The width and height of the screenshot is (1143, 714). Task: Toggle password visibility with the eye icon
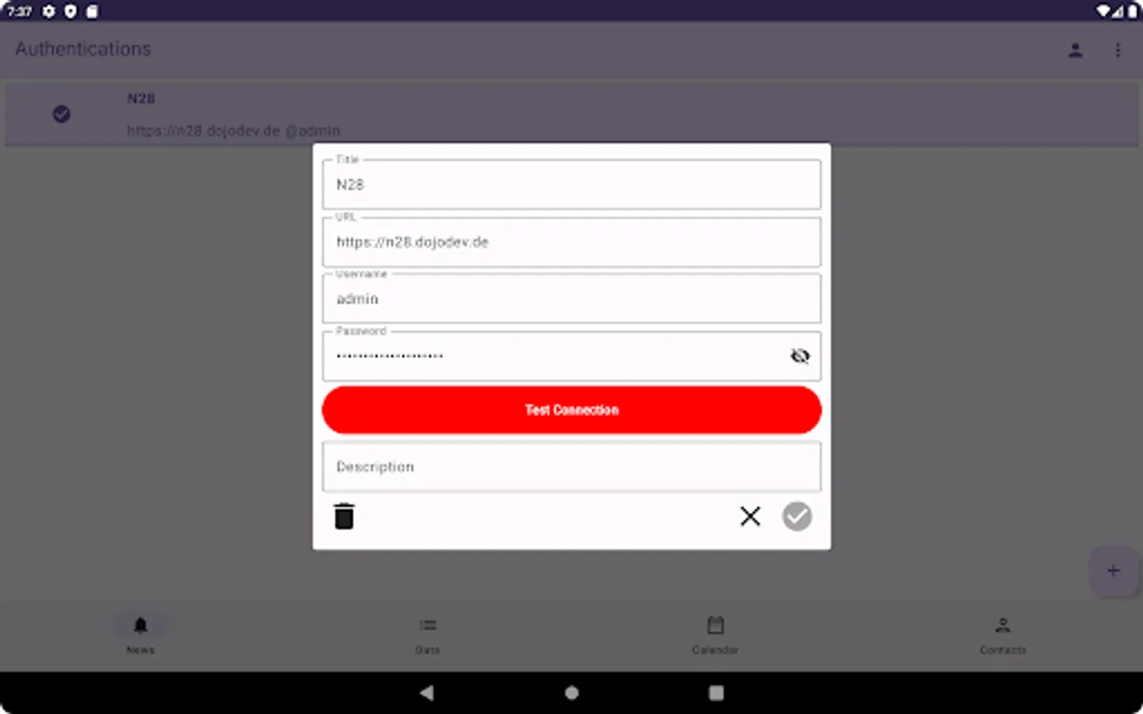click(x=799, y=355)
